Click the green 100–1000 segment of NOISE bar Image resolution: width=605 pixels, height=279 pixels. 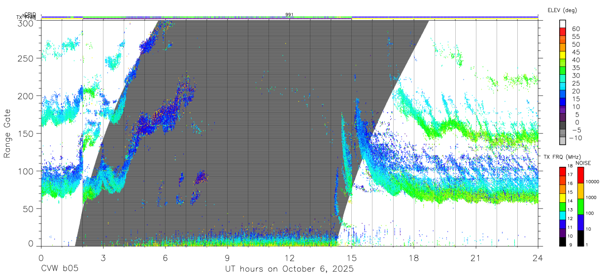pyautogui.click(x=580, y=207)
